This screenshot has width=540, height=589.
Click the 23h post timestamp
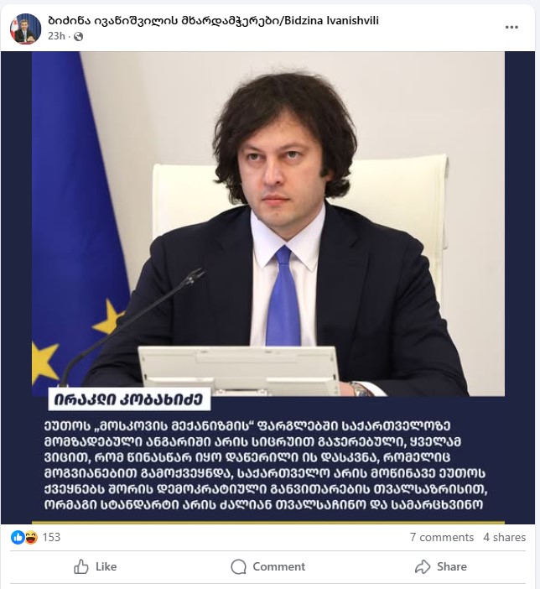[56, 36]
